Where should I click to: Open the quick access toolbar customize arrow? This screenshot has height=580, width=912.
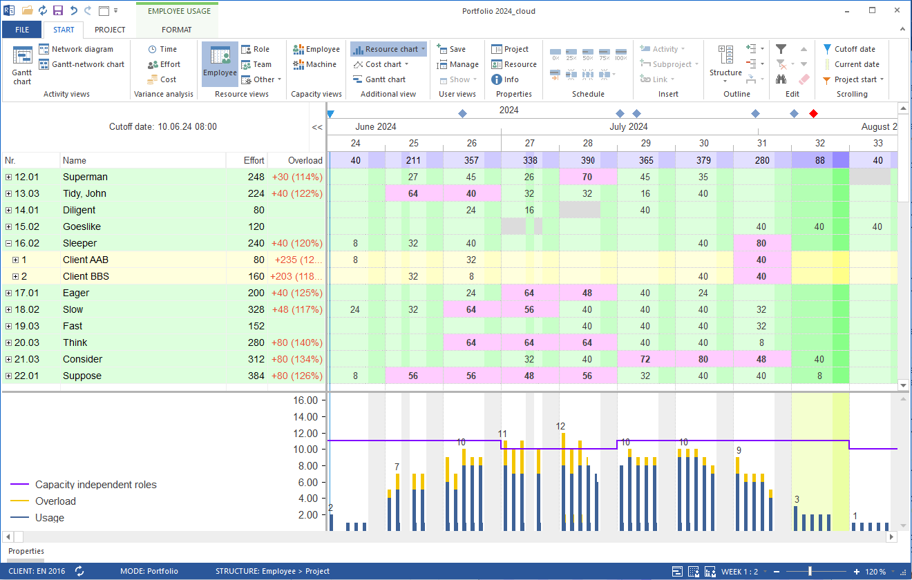tap(115, 10)
